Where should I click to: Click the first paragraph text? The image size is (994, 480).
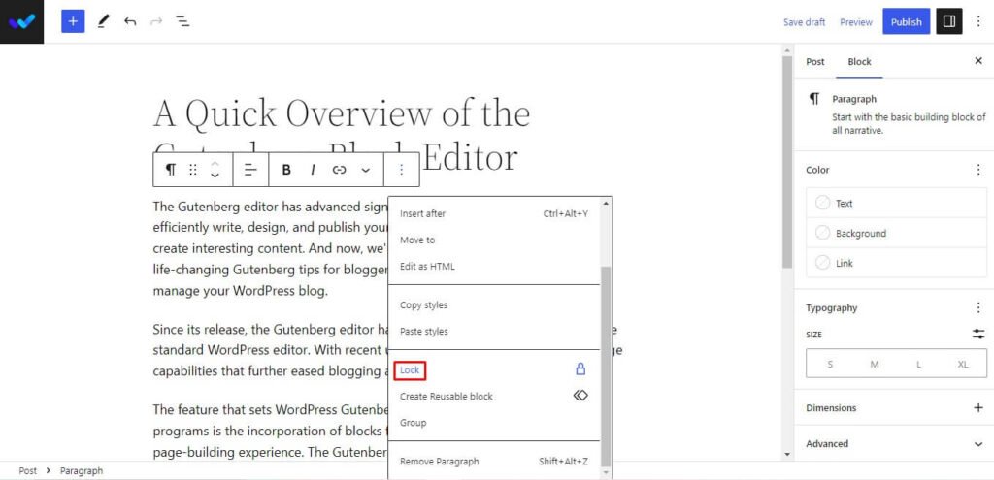pyautogui.click(x=270, y=249)
